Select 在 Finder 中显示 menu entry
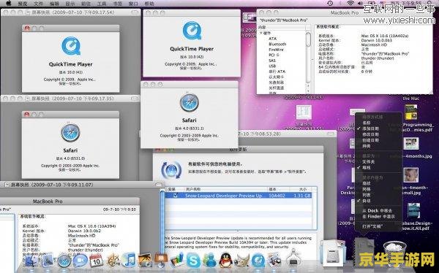 (378, 217)
